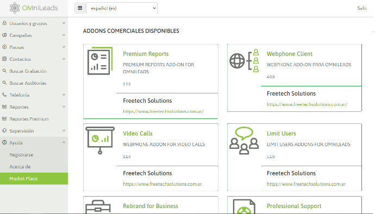Select Acerca de under Ayuda

click(x=34, y=167)
